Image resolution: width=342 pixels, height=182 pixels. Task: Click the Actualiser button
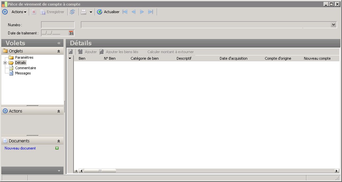pyautogui.click(x=108, y=12)
